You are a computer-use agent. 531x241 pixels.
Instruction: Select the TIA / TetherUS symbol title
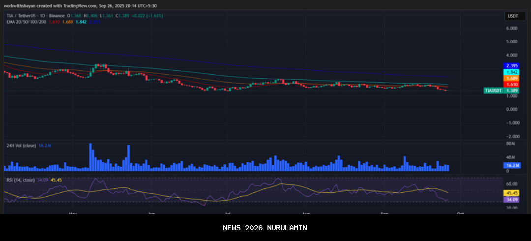[25, 16]
